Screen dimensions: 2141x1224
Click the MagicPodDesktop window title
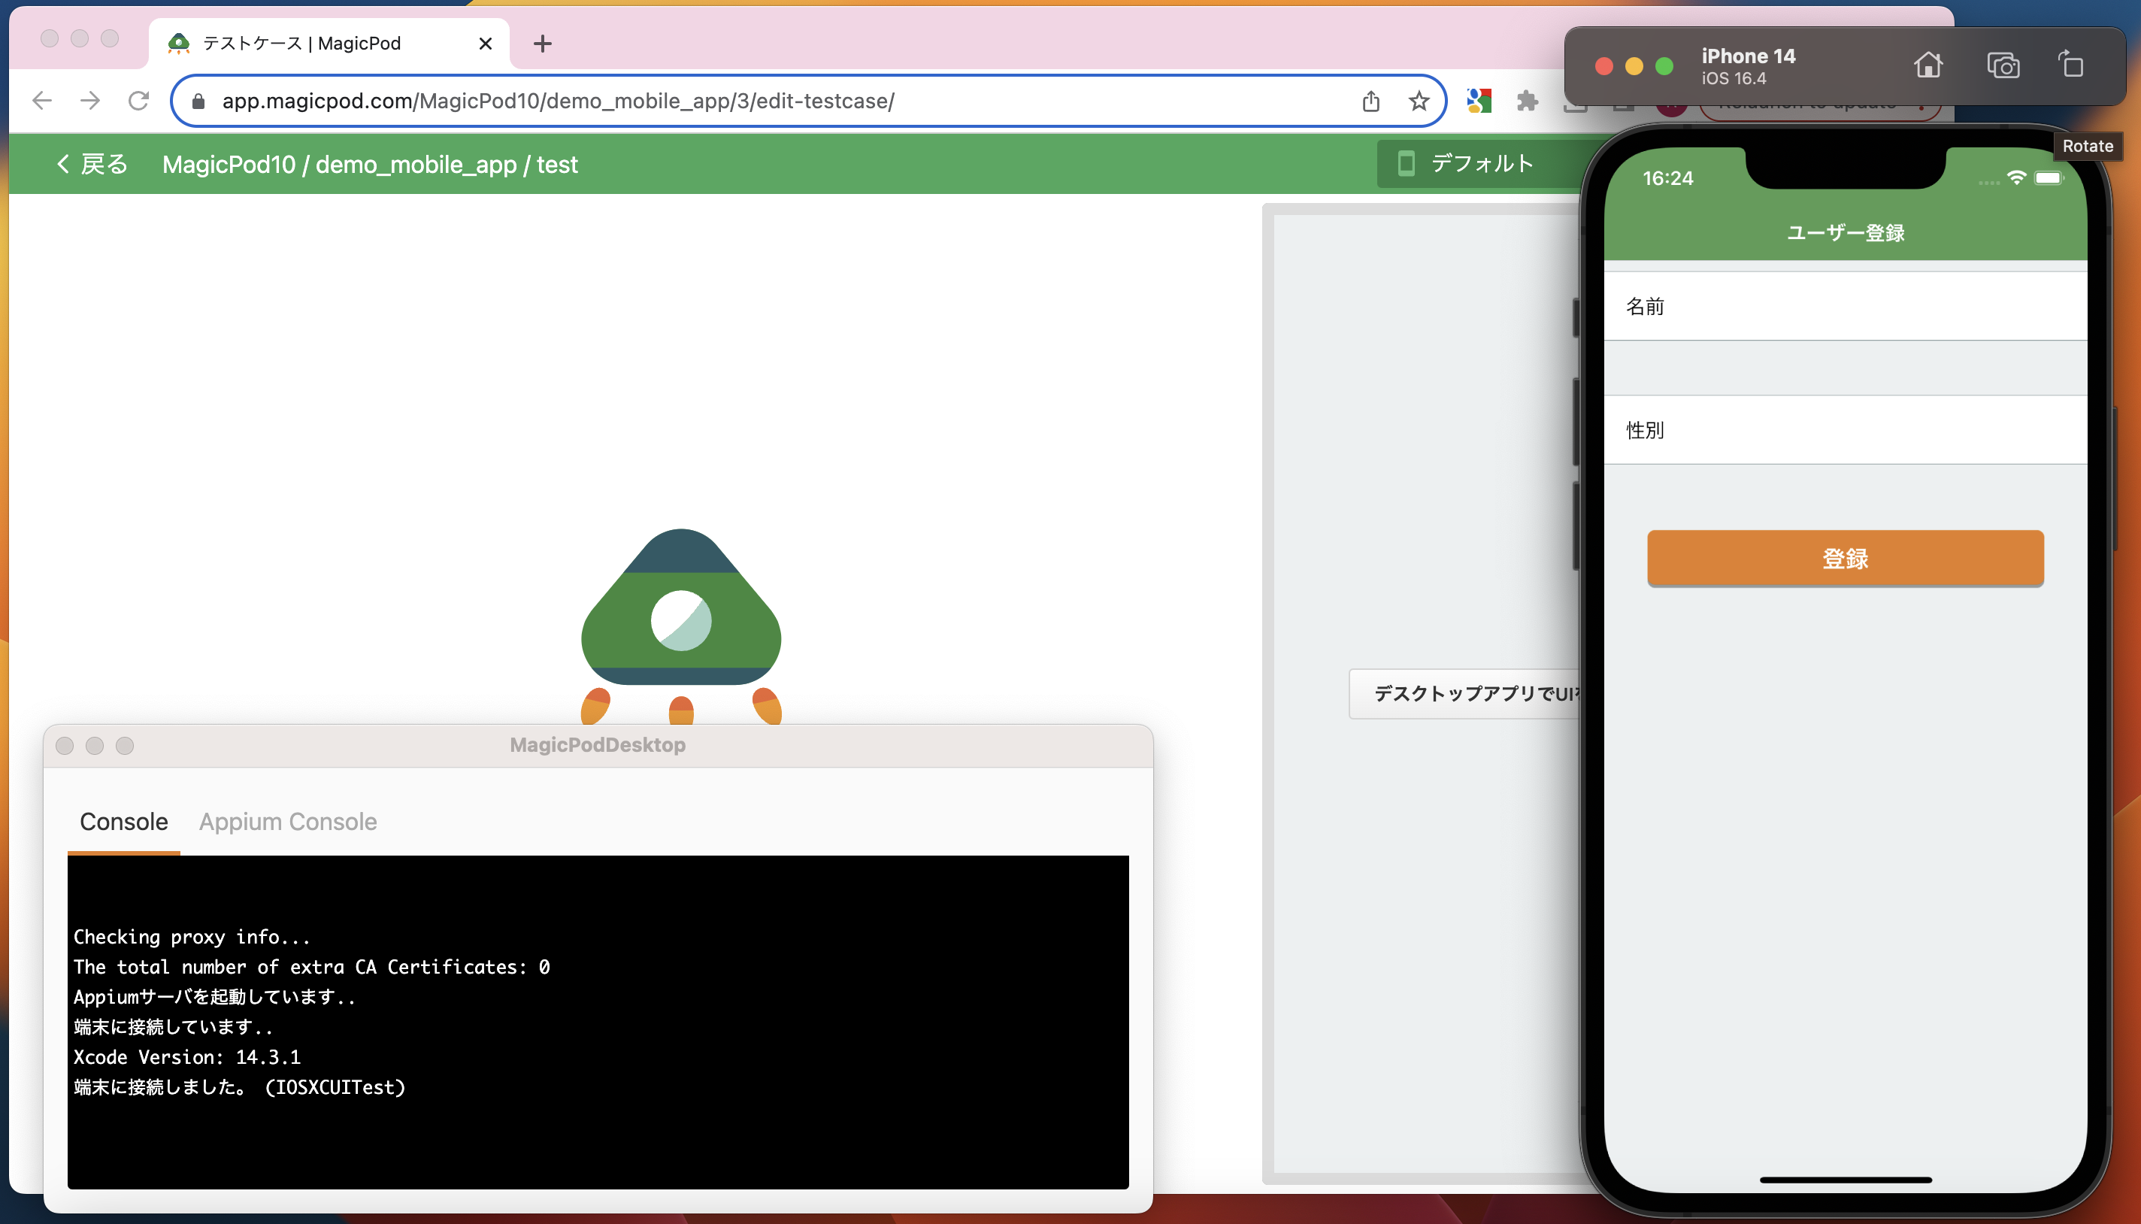pos(598,745)
